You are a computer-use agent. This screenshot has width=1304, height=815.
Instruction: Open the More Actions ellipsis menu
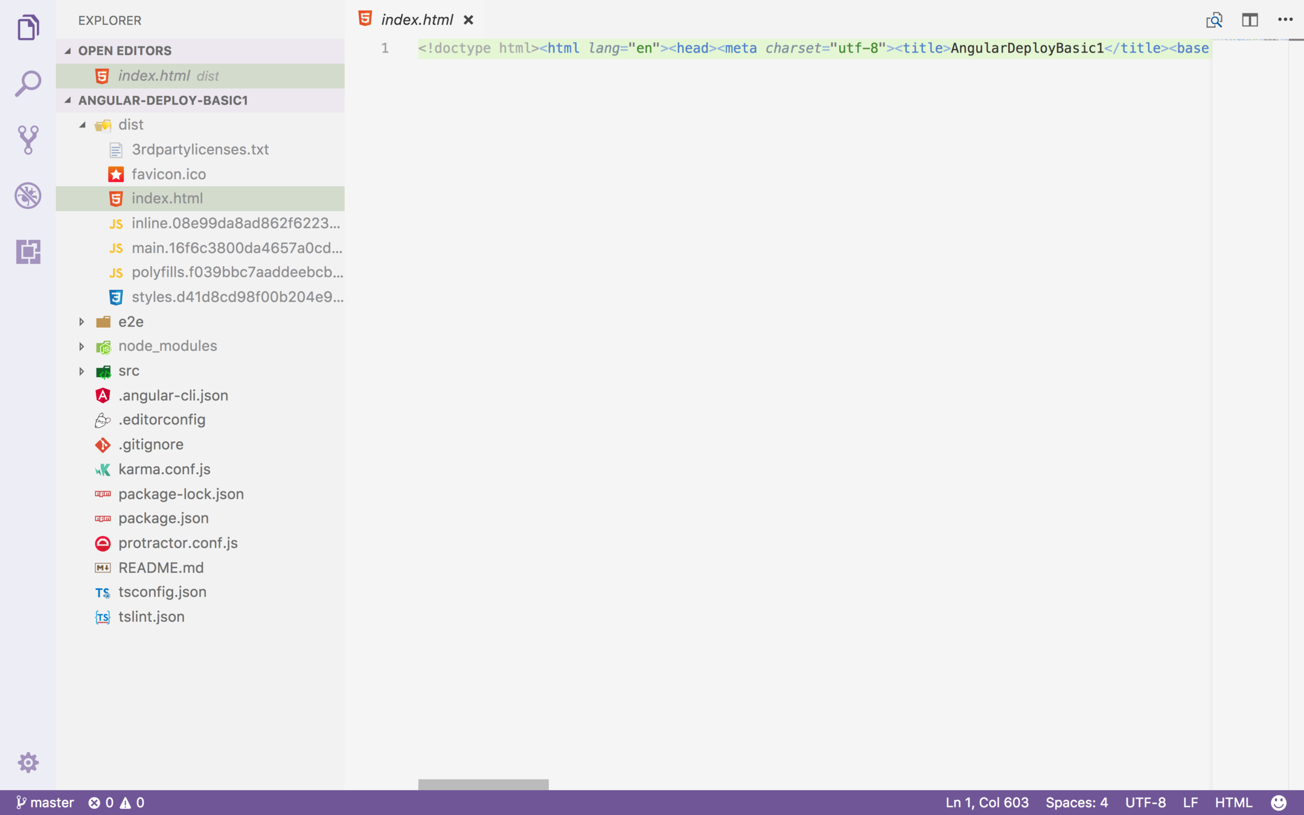point(1285,20)
